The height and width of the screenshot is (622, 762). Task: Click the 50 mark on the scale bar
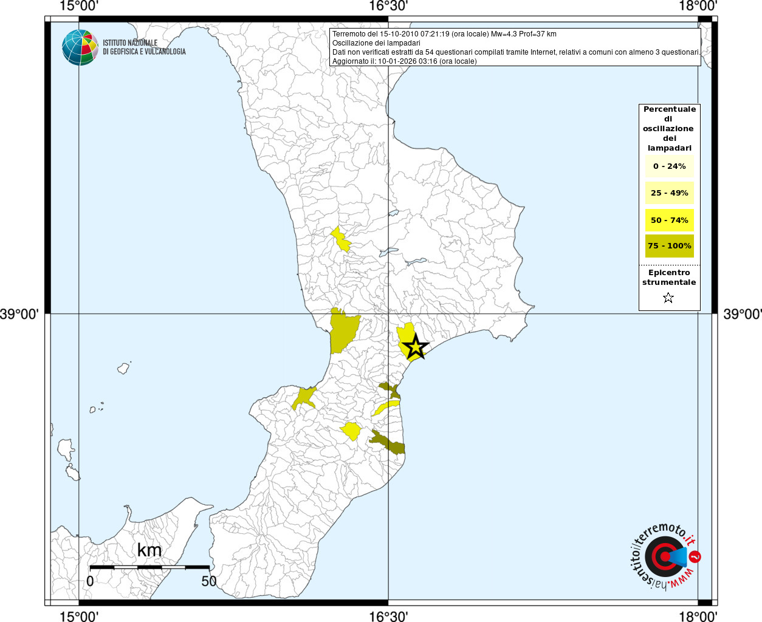tap(208, 581)
